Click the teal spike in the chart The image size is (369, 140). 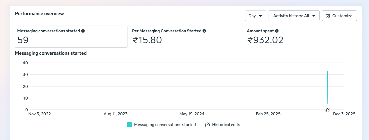coord(327,87)
